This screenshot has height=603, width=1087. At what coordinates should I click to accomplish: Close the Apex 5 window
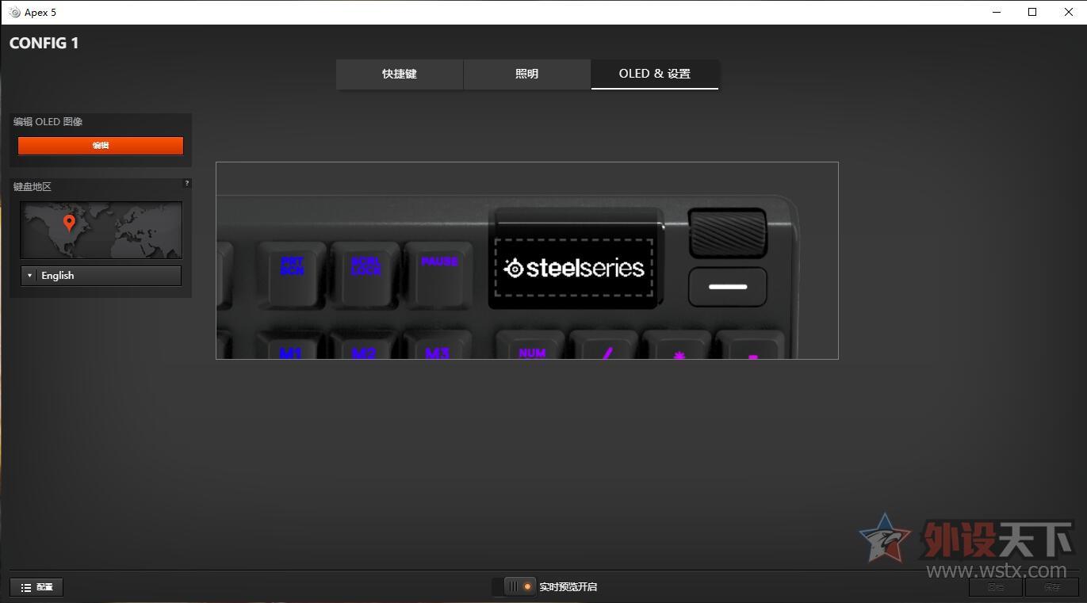point(1069,12)
